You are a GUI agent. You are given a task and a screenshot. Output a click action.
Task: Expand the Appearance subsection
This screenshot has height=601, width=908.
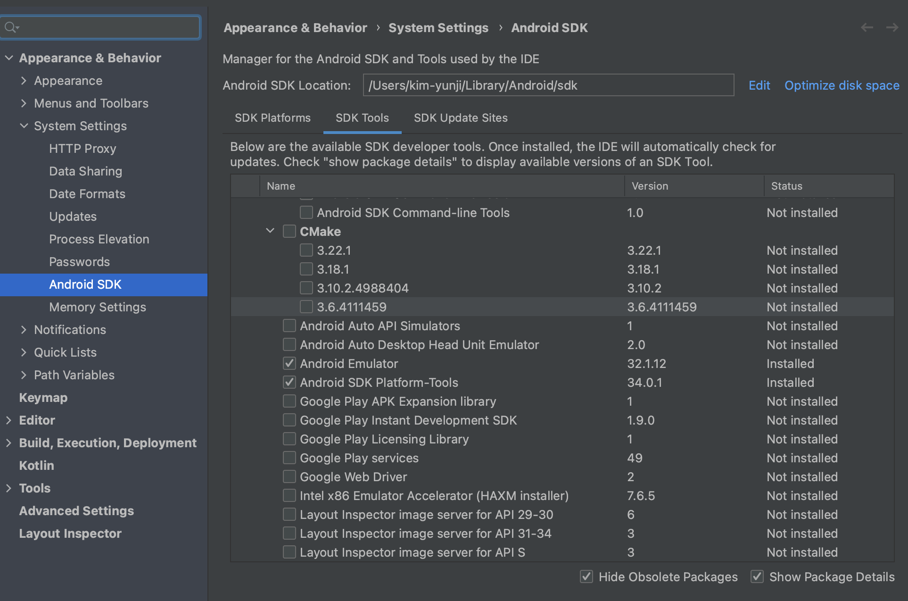tap(24, 81)
